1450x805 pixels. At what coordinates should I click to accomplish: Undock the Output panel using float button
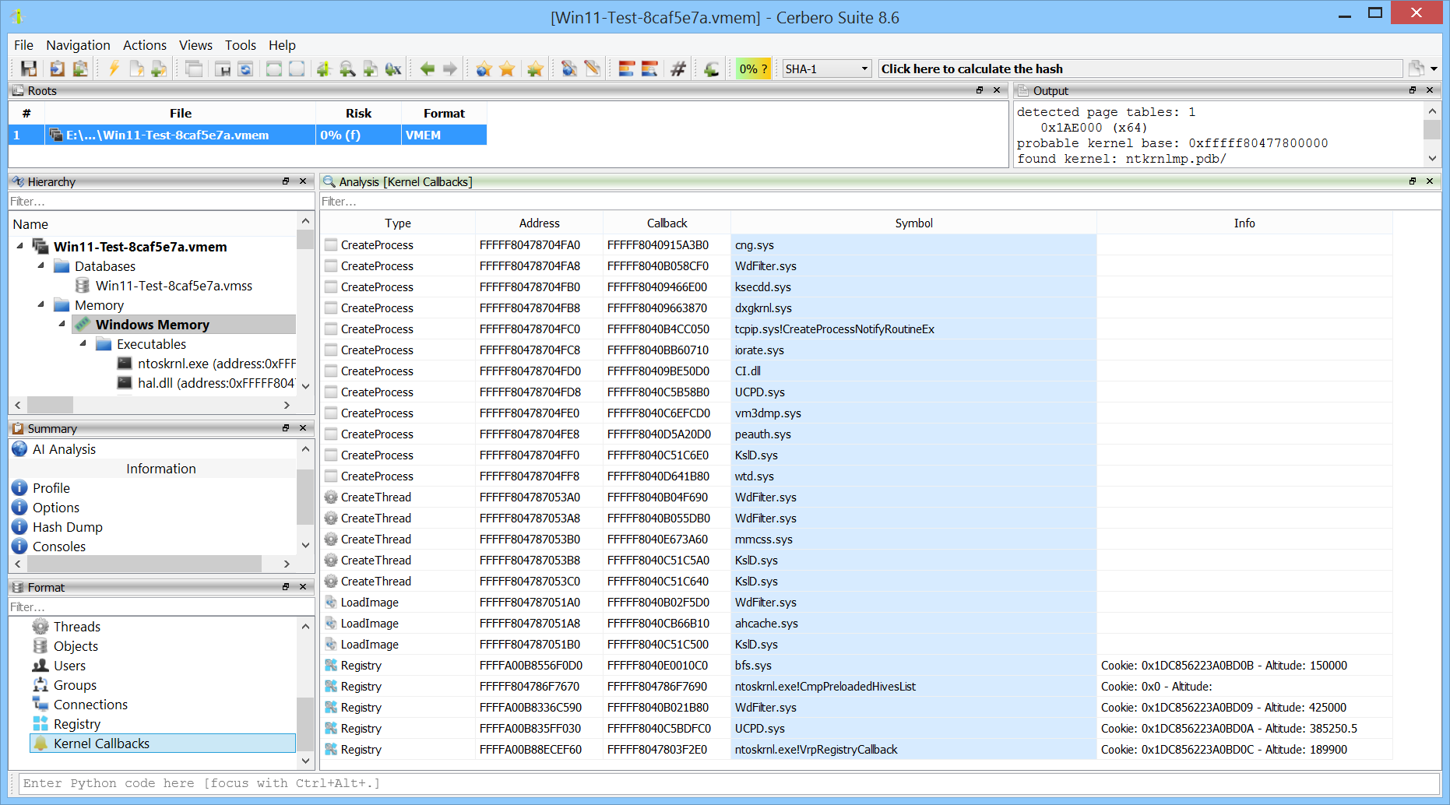click(1412, 90)
